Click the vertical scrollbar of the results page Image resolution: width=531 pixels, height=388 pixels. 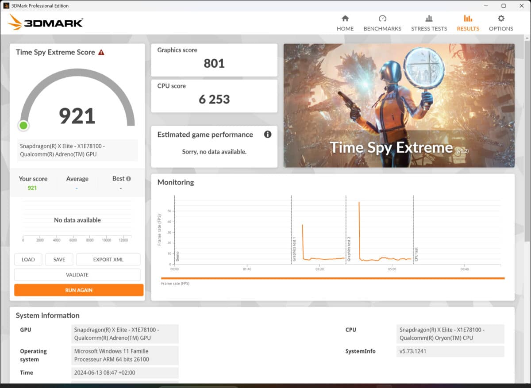tap(527, 142)
